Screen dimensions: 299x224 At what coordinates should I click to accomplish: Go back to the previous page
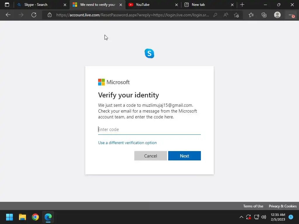click(8, 15)
